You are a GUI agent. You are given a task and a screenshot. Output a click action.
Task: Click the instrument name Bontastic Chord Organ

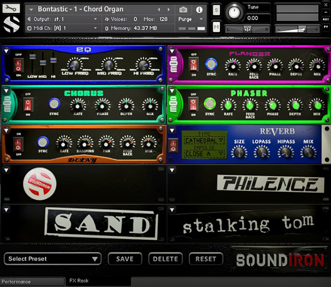pos(80,9)
